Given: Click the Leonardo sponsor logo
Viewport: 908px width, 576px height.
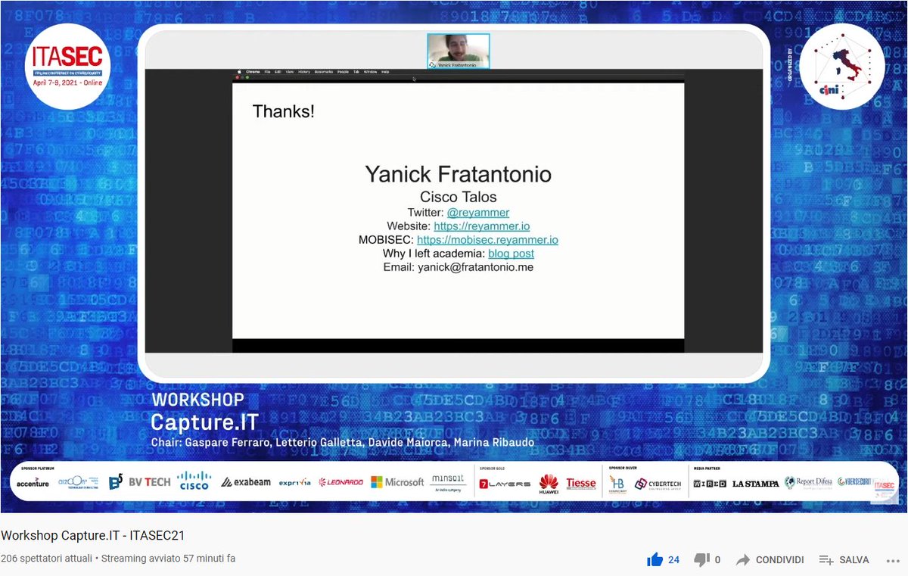Looking at the screenshot, I should (x=340, y=482).
